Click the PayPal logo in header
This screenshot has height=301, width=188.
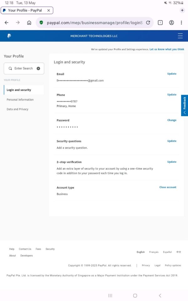coord(9,36)
